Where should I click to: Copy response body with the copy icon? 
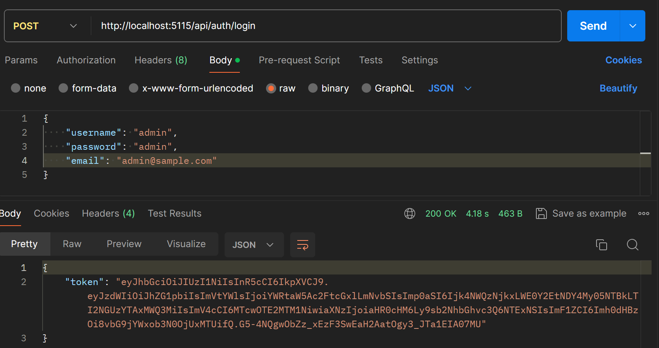point(601,245)
